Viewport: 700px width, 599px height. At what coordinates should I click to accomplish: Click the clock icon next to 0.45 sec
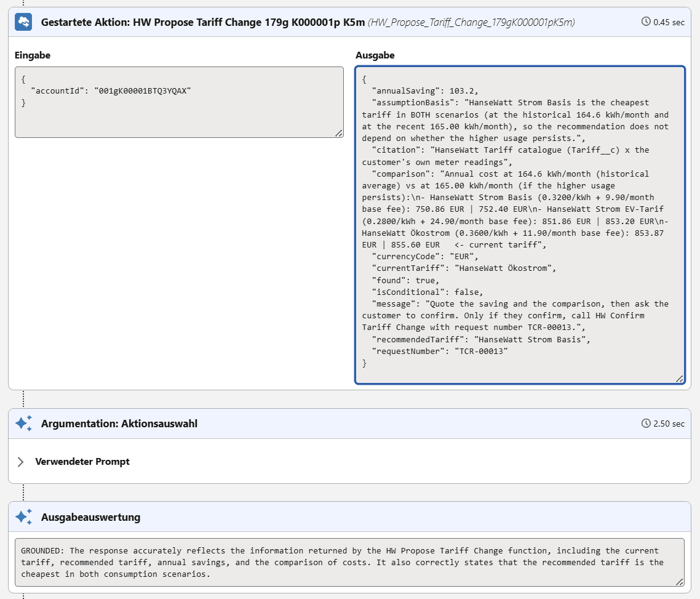(x=646, y=22)
